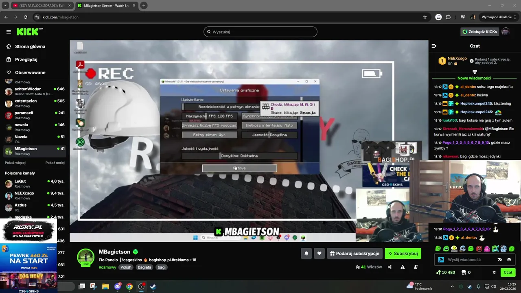Click Zdobądź KICKs button
The image size is (521, 293).
[479, 32]
